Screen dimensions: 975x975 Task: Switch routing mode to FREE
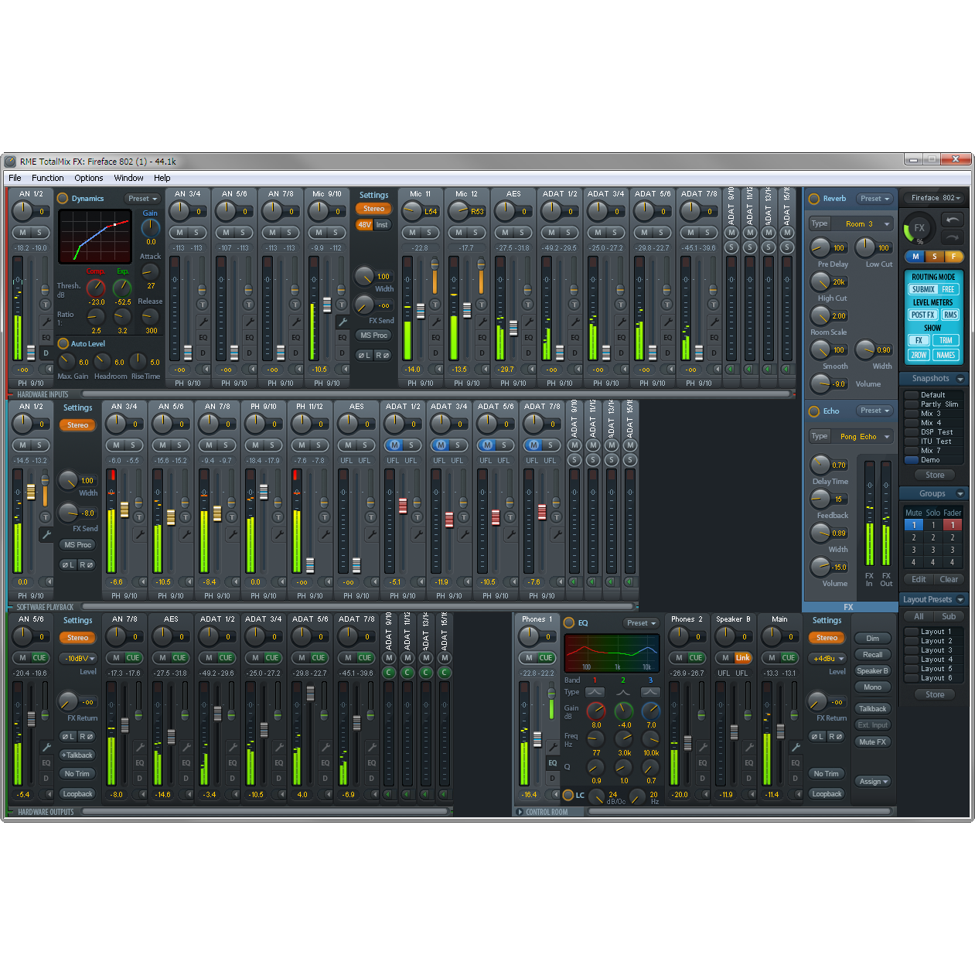pyautogui.click(x=948, y=289)
